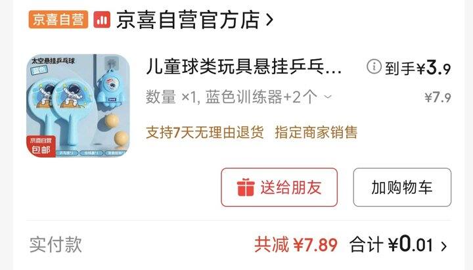
Task: Open the ping-pong toy product thumbnail
Action: 78,106
